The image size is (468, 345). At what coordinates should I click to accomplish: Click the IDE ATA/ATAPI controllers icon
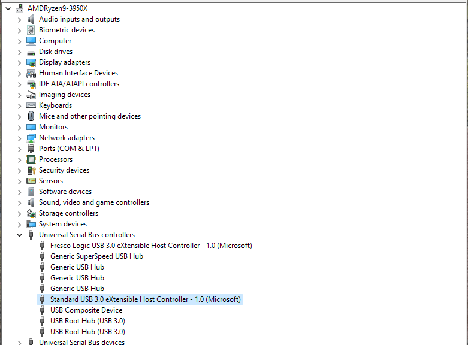point(31,84)
